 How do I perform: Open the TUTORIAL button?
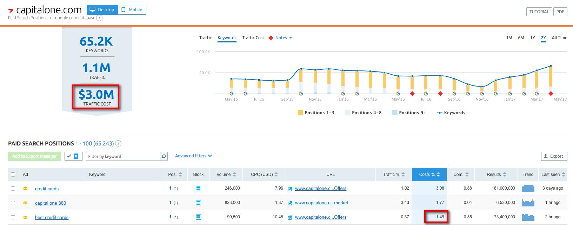tap(539, 12)
